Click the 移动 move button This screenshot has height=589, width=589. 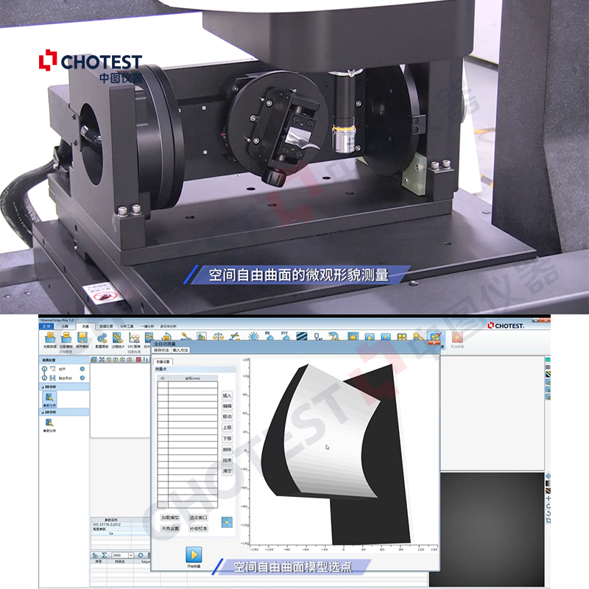pos(228,417)
